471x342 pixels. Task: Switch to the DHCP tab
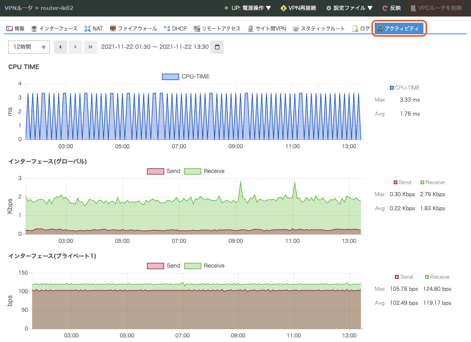[x=175, y=28]
